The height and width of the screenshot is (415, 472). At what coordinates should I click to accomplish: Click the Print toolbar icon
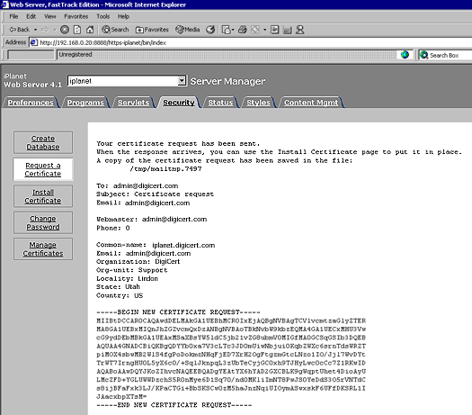tap(243, 30)
